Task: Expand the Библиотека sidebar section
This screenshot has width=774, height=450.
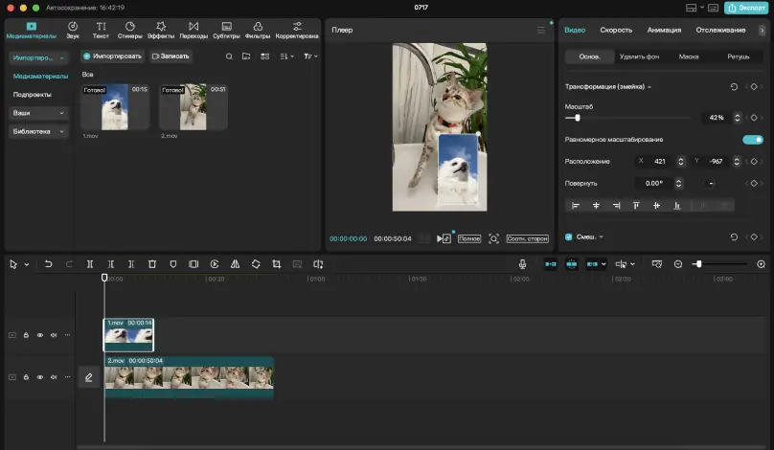Action: (38, 132)
